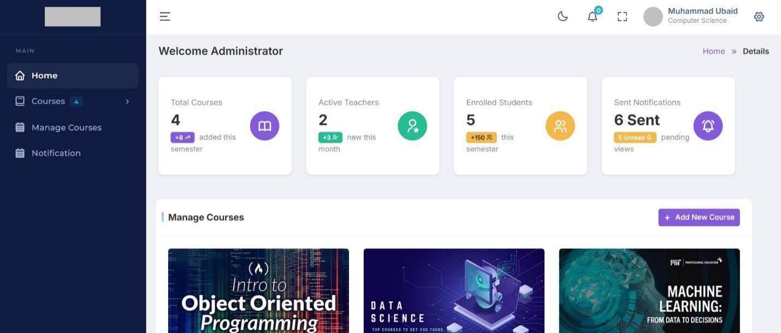
Task: Collapse sidebar with the hamburger menu icon
Action: tap(165, 16)
